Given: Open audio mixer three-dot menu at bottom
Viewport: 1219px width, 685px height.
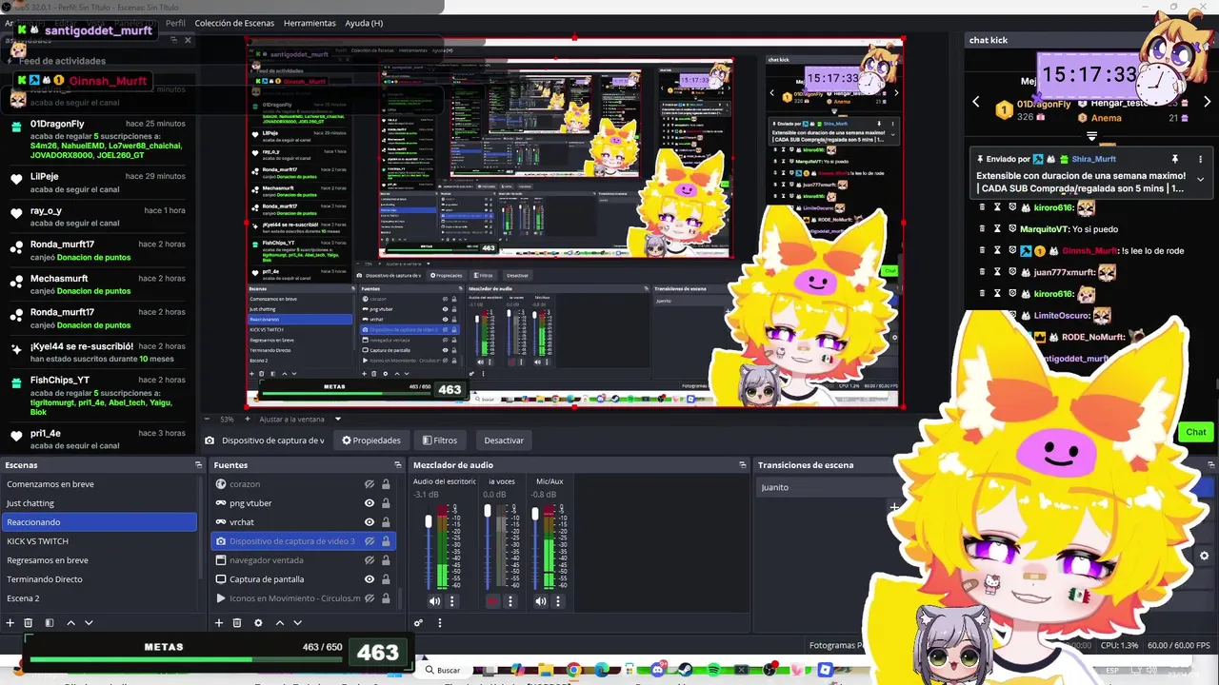Looking at the screenshot, I should tap(439, 623).
